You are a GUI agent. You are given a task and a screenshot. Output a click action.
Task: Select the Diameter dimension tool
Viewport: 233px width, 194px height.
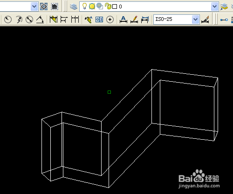click(x=29, y=19)
